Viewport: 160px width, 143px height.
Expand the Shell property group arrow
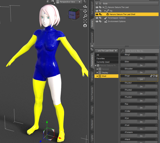tap(97, 76)
